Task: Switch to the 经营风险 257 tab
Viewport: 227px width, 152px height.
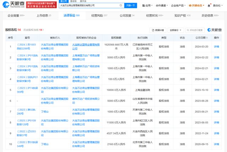Action: (99, 15)
